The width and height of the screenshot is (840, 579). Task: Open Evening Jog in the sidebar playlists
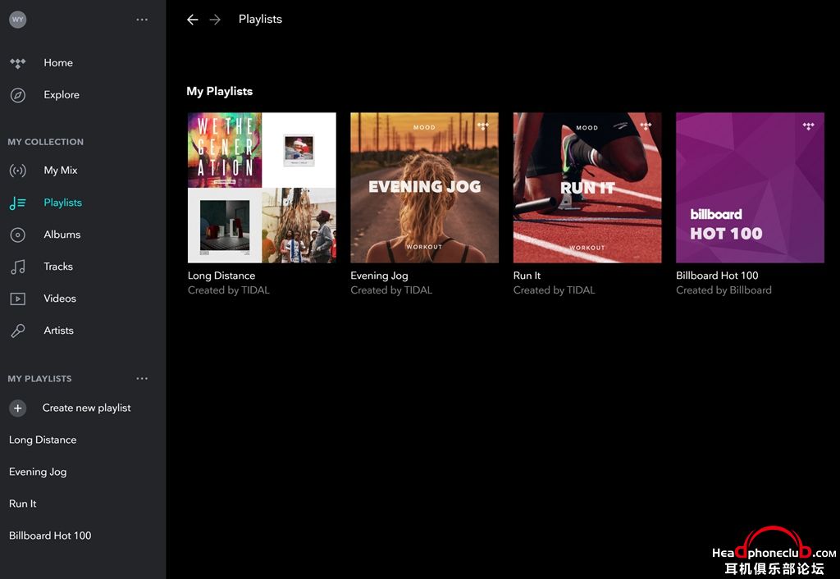pyautogui.click(x=38, y=472)
